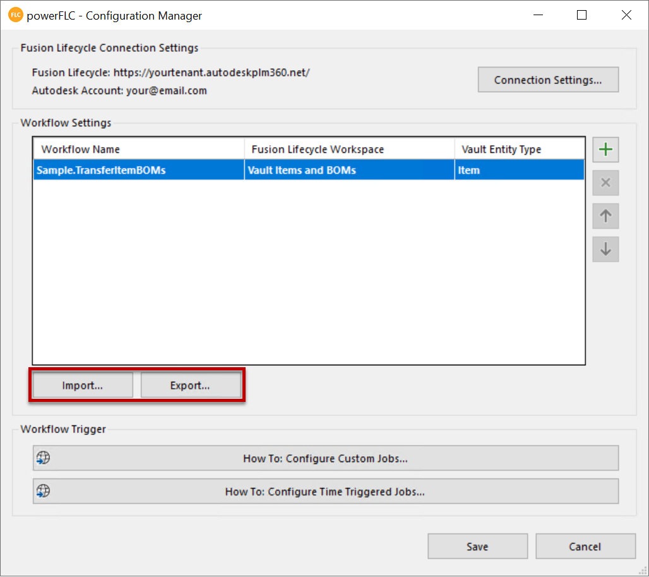Viewport: 649px width, 577px height.
Task: Move the selected workflow up
Action: [605, 216]
